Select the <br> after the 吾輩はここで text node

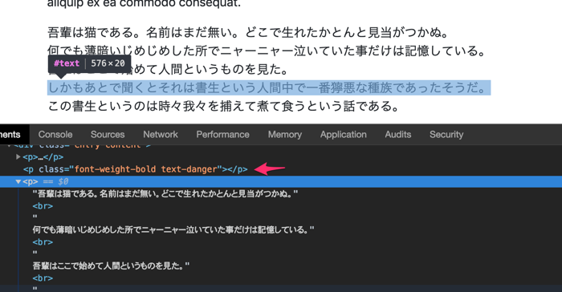point(43,278)
